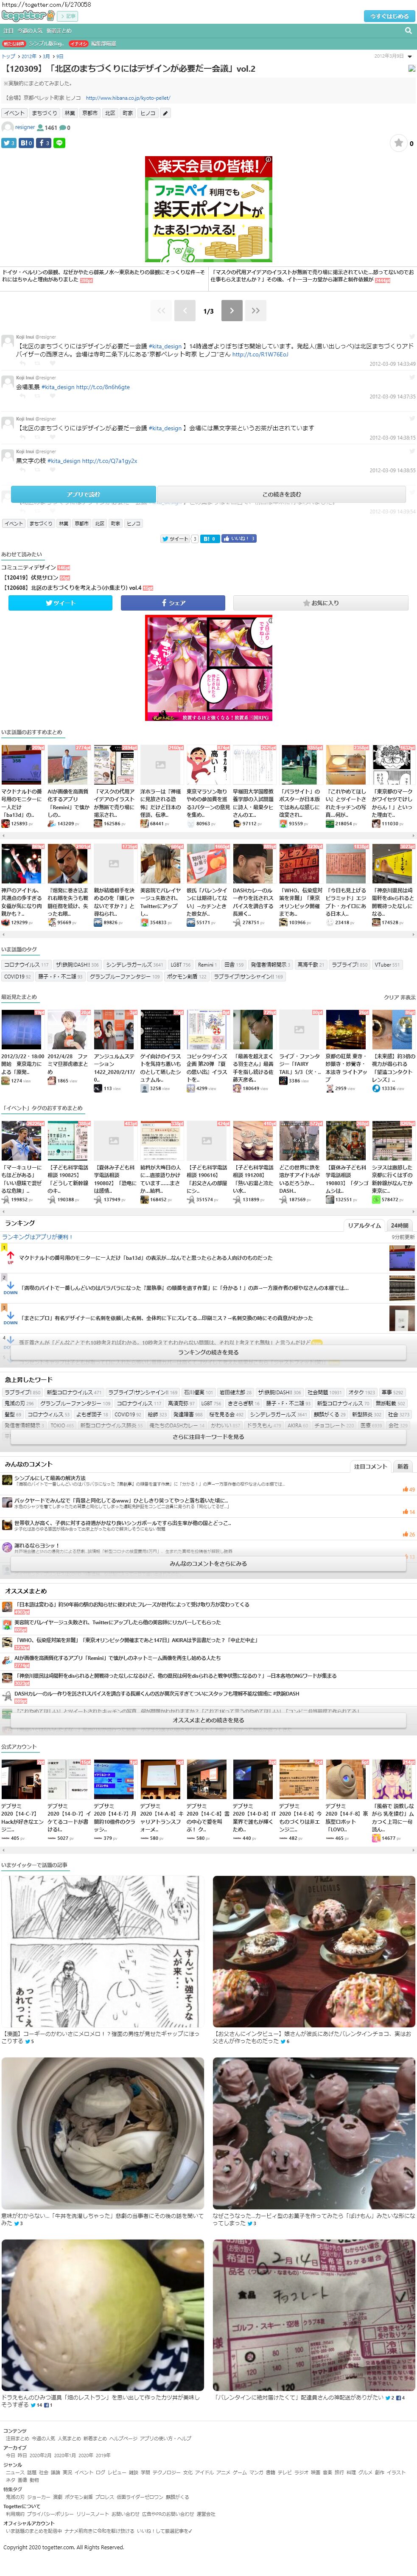This screenshot has width=417, height=2576.
Task: Expand さらに注目キーワードを見る
Action: (208, 1437)
